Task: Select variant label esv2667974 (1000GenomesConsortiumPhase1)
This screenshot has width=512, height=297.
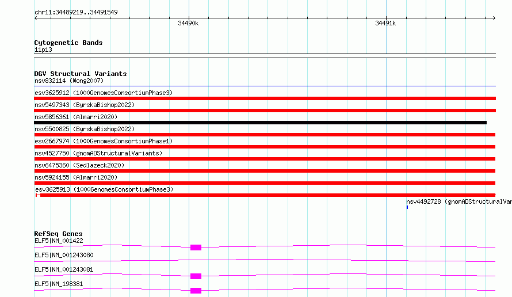Action: coord(104,141)
